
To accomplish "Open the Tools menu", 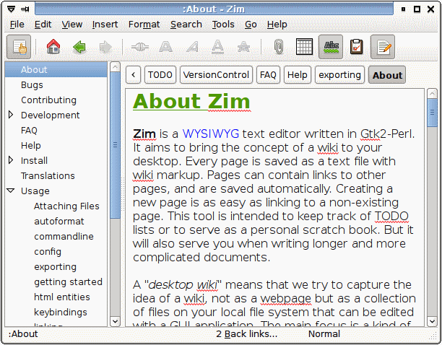I will tap(222, 24).
